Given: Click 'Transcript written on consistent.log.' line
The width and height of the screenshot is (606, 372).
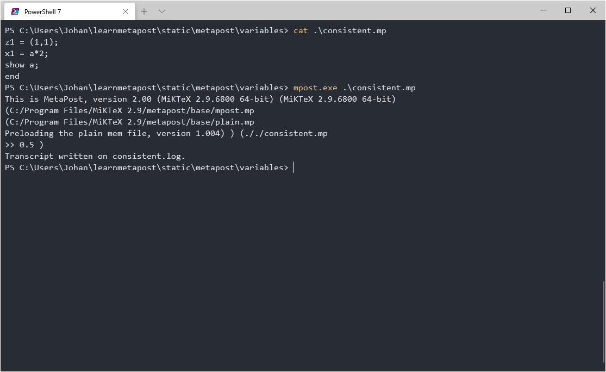Looking at the screenshot, I should [95, 156].
